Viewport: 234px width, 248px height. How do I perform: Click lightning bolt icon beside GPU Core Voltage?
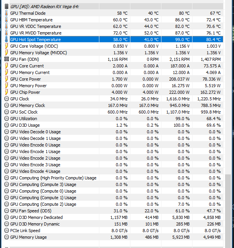[x=6, y=46]
